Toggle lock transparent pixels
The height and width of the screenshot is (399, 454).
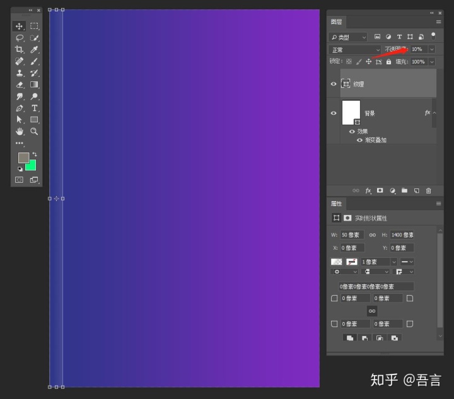349,62
